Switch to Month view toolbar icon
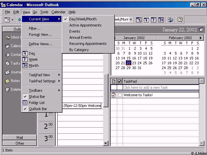Screen dimensions: 207x155 point(161,20)
